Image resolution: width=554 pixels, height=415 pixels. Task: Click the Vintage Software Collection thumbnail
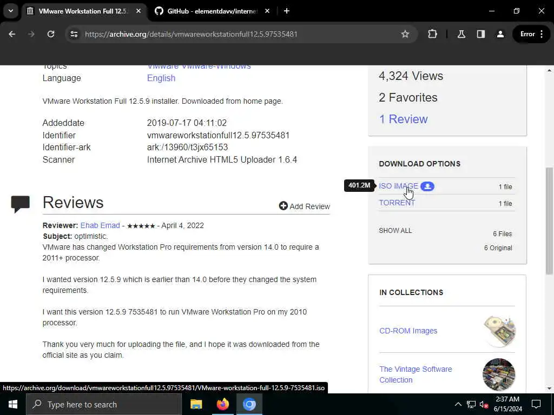coord(499,374)
